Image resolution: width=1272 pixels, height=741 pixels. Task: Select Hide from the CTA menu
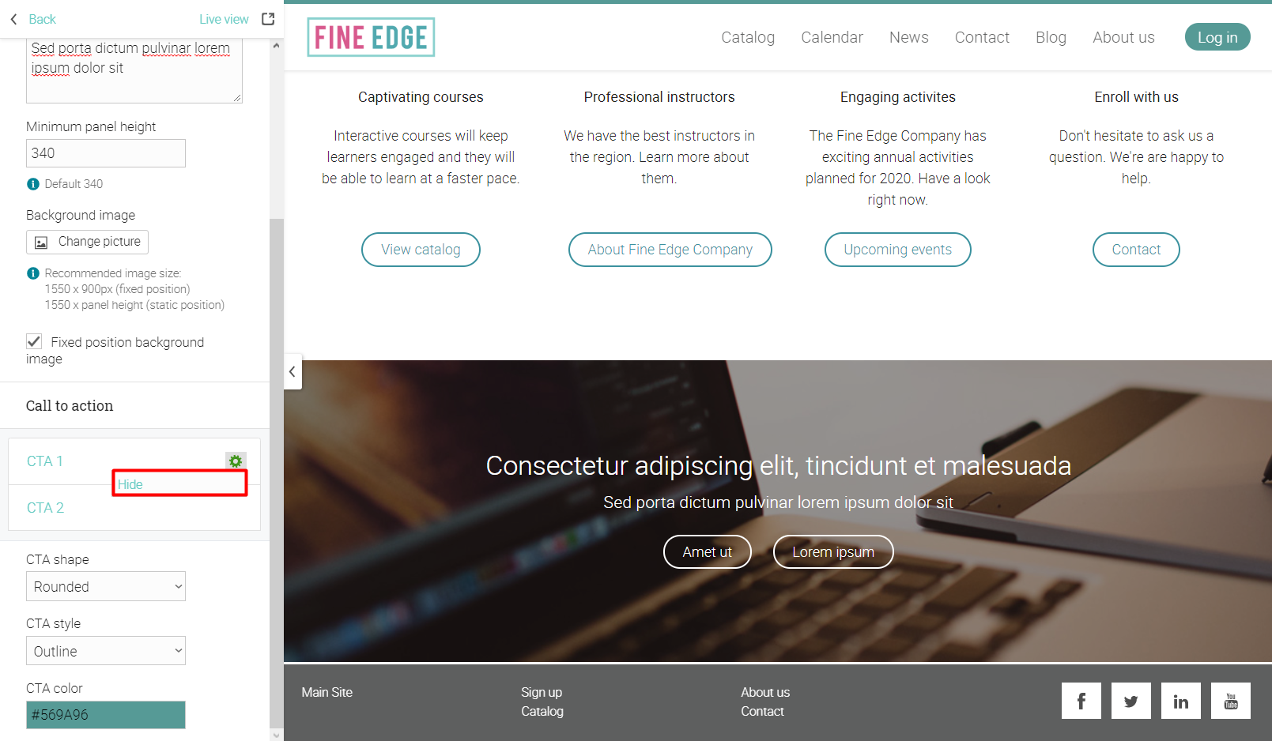click(x=130, y=484)
